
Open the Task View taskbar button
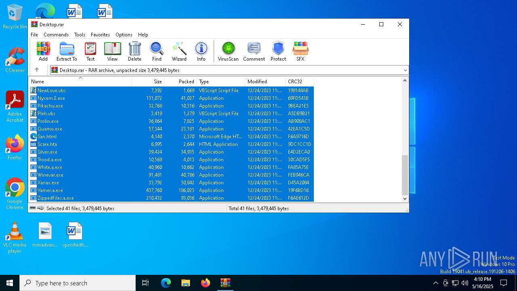(145, 283)
